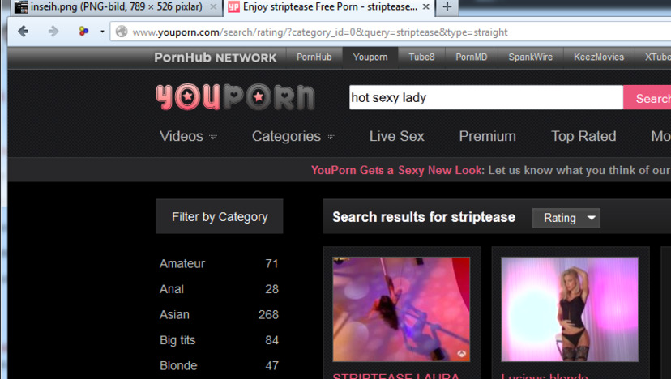671x379 pixels.
Task: Select the Youporn network tab
Action: pyautogui.click(x=370, y=57)
